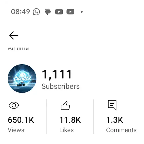
Task: Tap the Subscribers label
Action: (60, 86)
